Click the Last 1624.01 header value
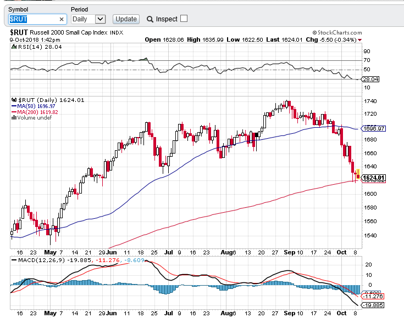 click(284, 40)
